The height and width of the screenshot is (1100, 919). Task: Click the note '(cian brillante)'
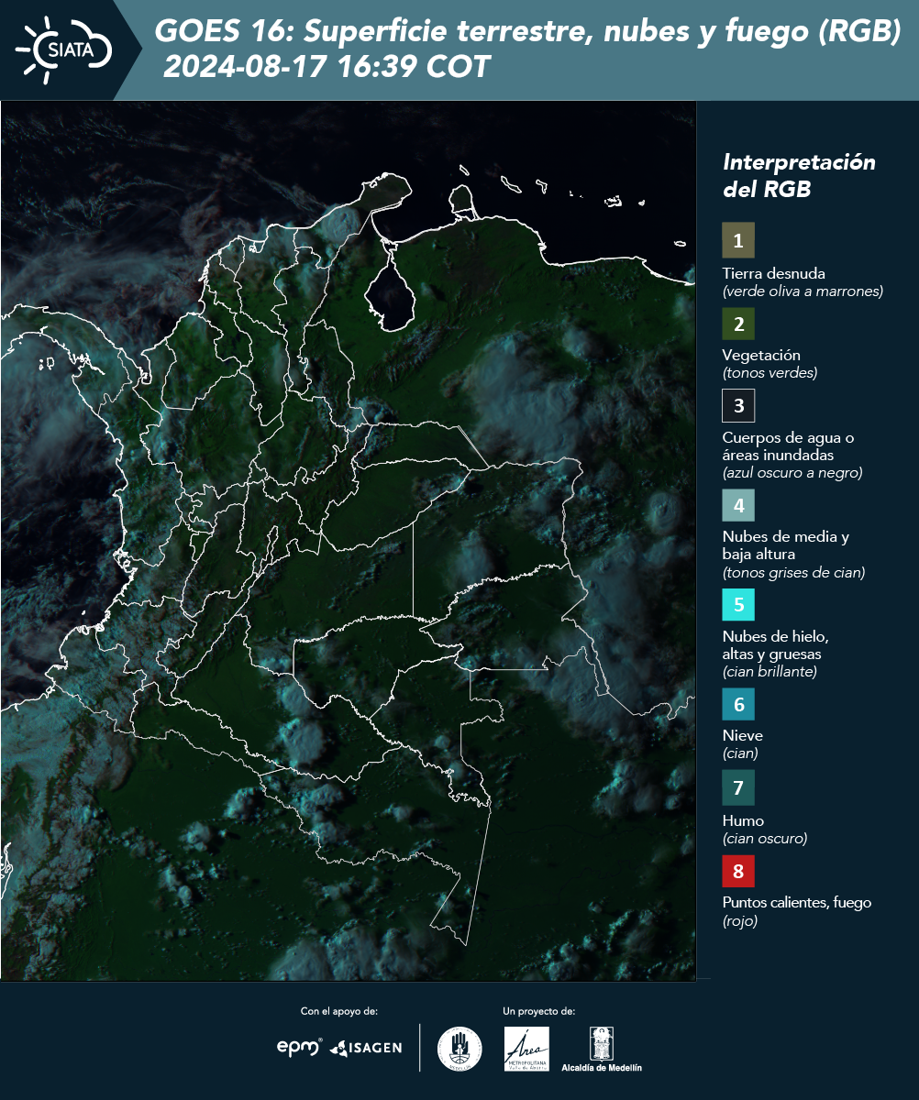point(770,672)
